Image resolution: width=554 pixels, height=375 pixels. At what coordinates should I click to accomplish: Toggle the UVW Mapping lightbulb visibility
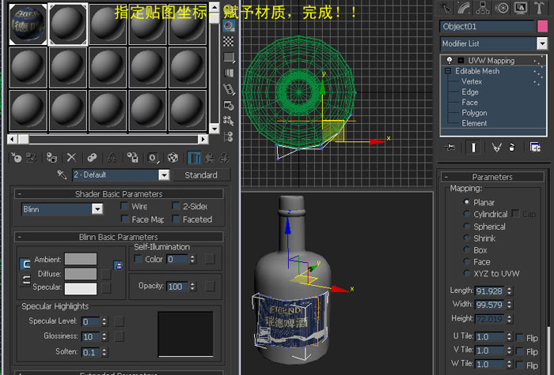pyautogui.click(x=449, y=60)
